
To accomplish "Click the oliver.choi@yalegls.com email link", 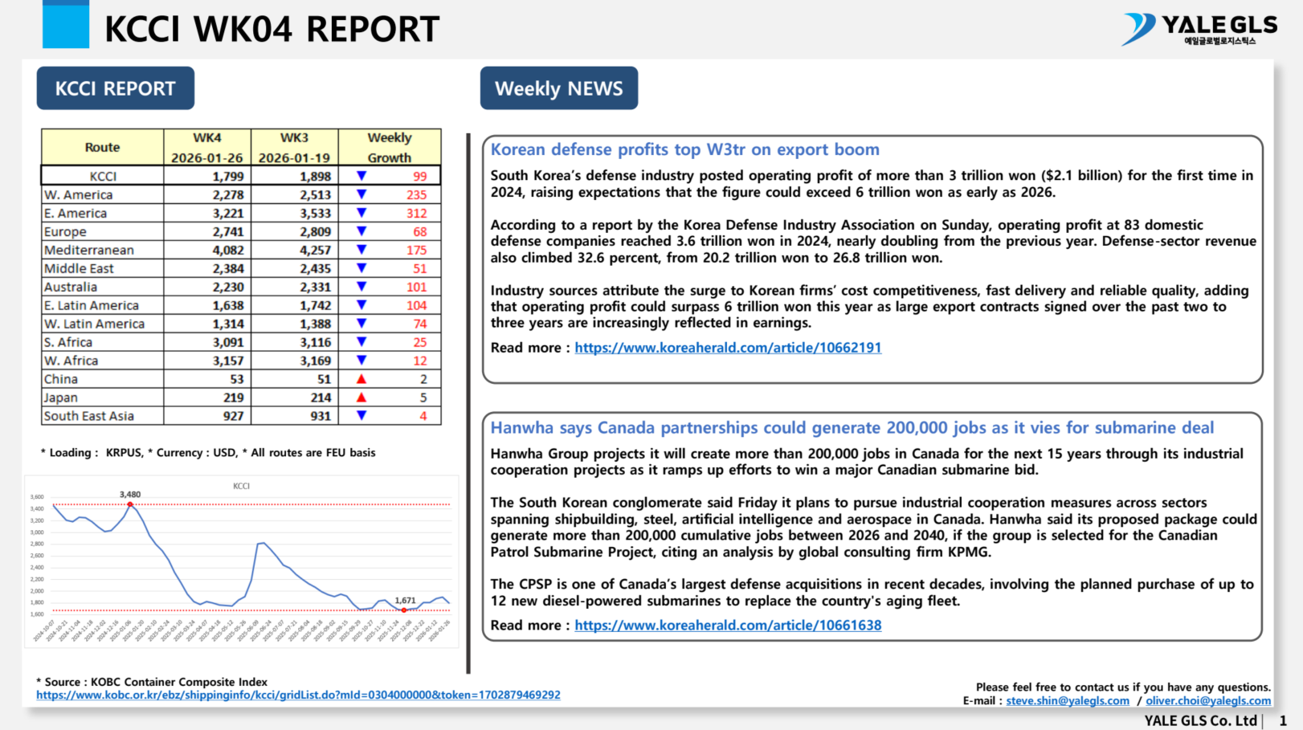I will click(x=1208, y=701).
